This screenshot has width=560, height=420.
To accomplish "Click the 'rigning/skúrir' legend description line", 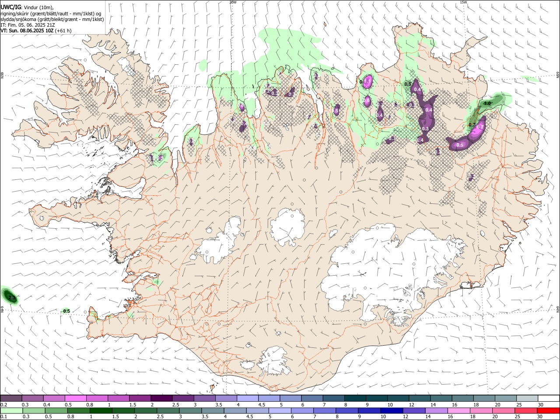I will tap(51, 13).
